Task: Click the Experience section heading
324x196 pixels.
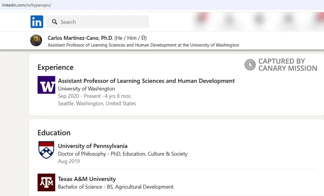Action: click(x=55, y=67)
